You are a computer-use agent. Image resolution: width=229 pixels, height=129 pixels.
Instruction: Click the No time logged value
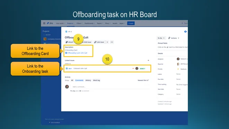182,85
